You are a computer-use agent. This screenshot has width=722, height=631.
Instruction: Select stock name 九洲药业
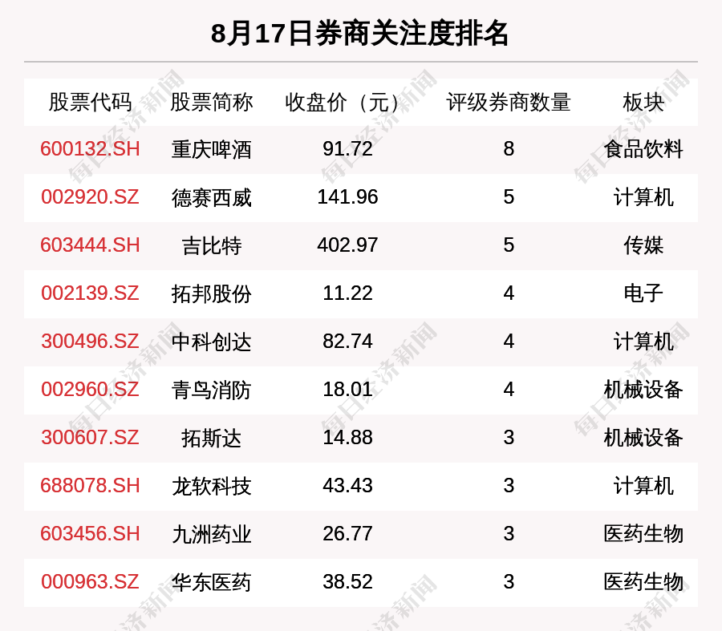click(x=211, y=535)
